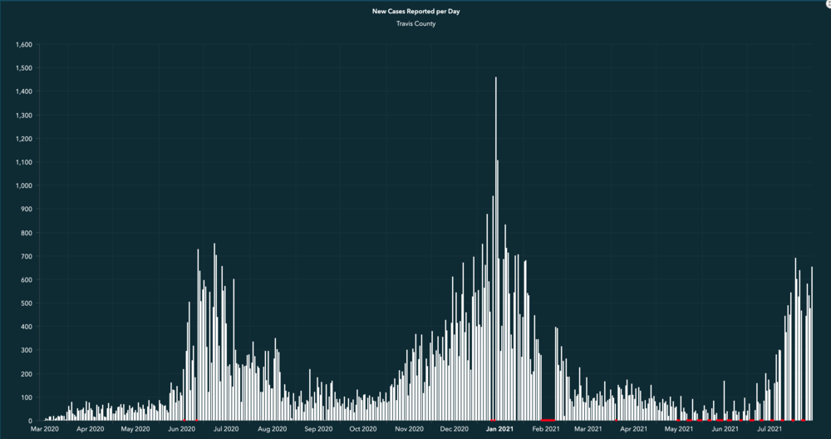This screenshot has height=439, width=831.
Task: Click the "Jul 2021" x-axis label
Action: coord(770,430)
